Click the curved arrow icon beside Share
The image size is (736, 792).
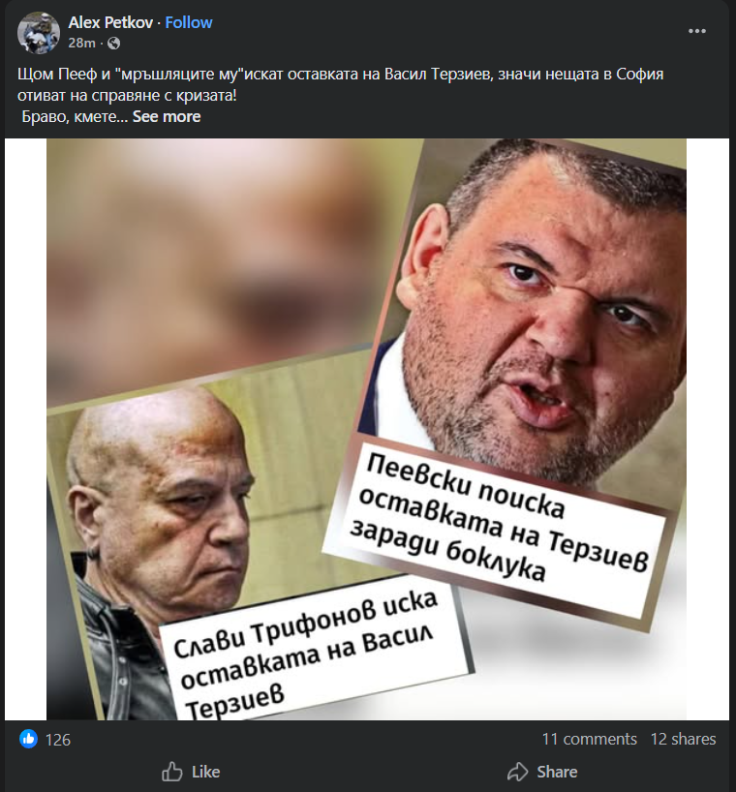(x=518, y=772)
